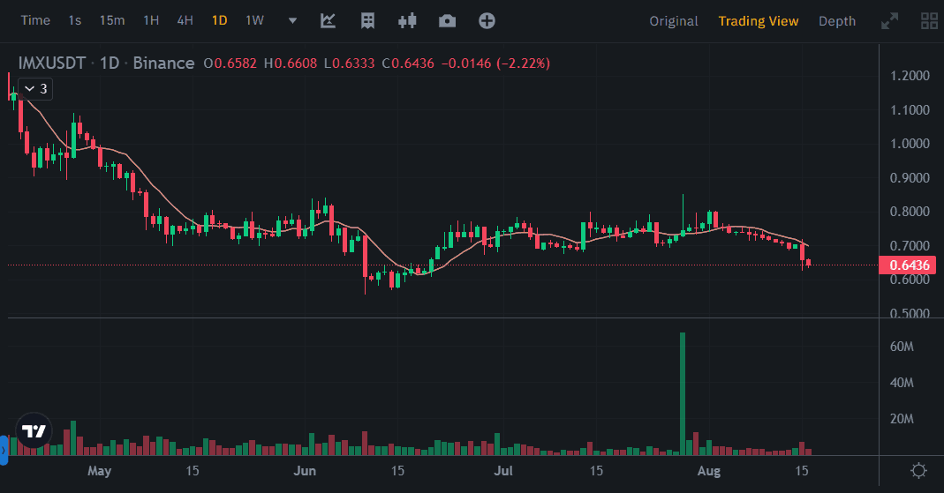The image size is (944, 493).
Task: Switch to the Depth chart tab
Action: [x=836, y=21]
